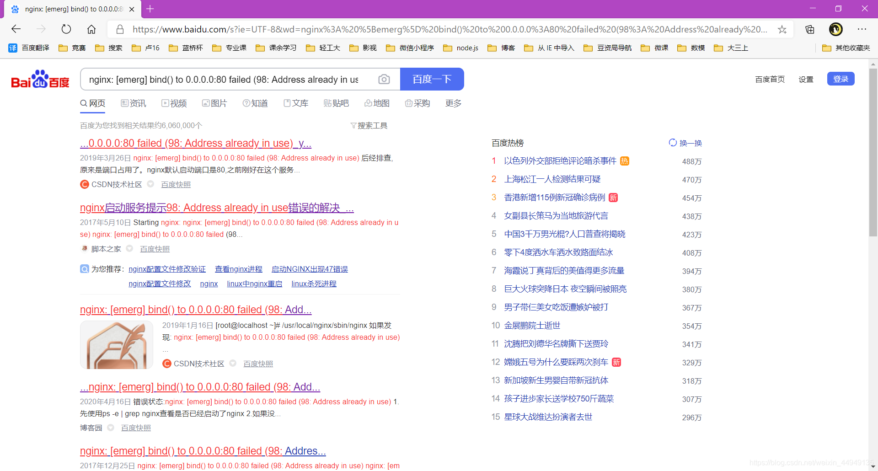878x471 pixels.
Task: Open the 专业课 bookmark folder
Action: [x=229, y=48]
